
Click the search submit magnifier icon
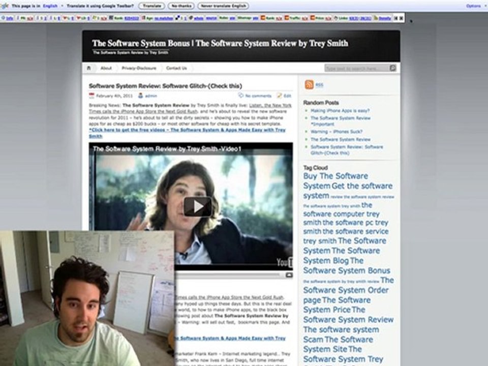point(393,68)
